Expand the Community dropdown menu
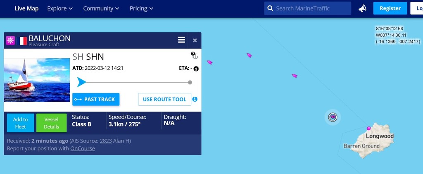 101,8
